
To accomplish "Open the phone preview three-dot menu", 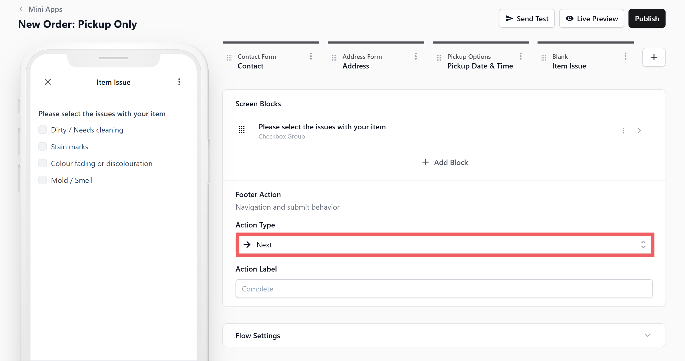I will [x=179, y=82].
